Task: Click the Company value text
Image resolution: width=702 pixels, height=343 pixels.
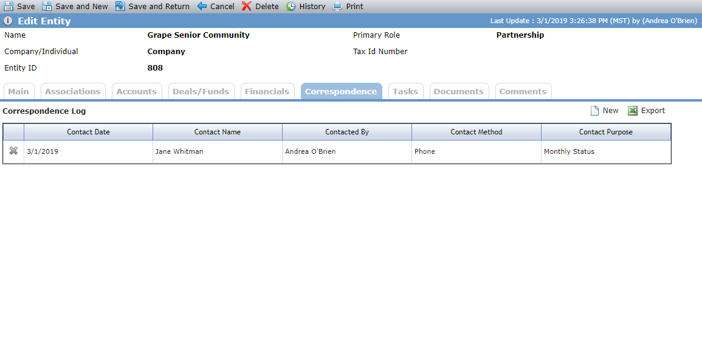Action: (166, 52)
